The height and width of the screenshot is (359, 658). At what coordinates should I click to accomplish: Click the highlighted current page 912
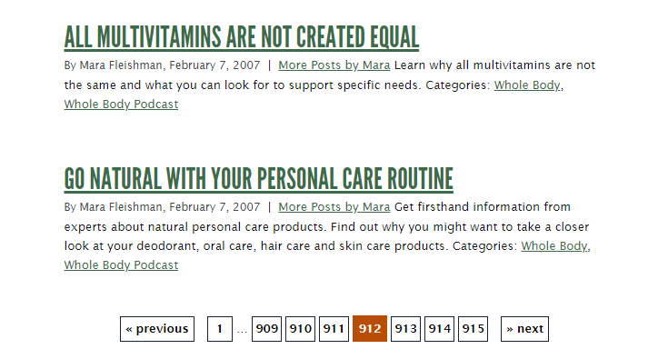[370, 329]
